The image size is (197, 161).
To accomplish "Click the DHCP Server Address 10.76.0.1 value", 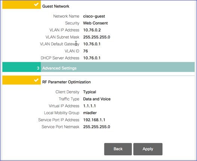I will tap(92, 58).
